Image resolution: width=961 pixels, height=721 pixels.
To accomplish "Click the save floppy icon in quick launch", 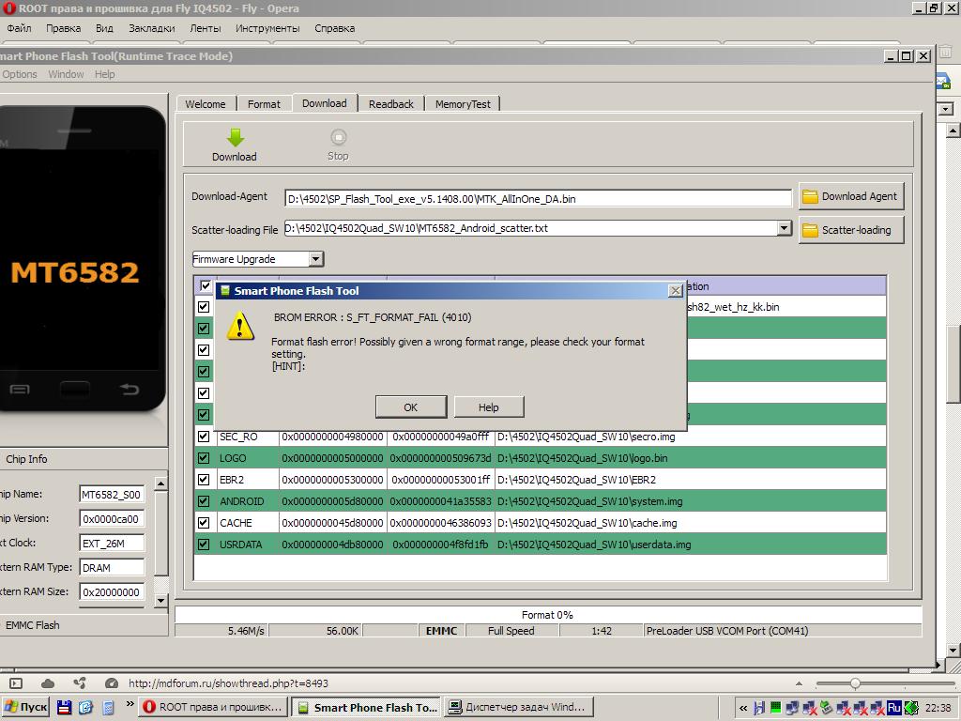I will (65, 707).
